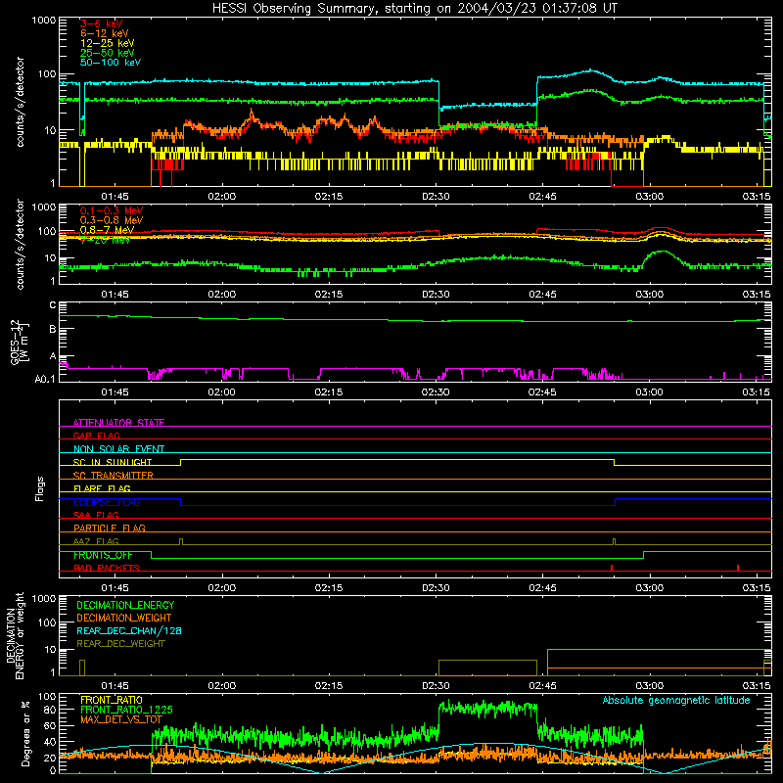Click the FLARE_FLAG label
This screenshot has height=783, width=783.
click(x=102, y=488)
